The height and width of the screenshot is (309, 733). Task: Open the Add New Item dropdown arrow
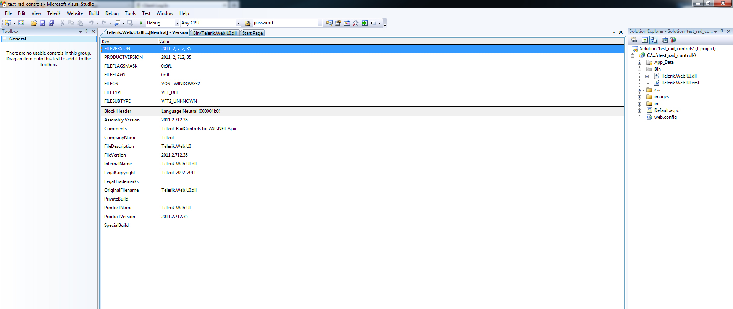pyautogui.click(x=27, y=23)
